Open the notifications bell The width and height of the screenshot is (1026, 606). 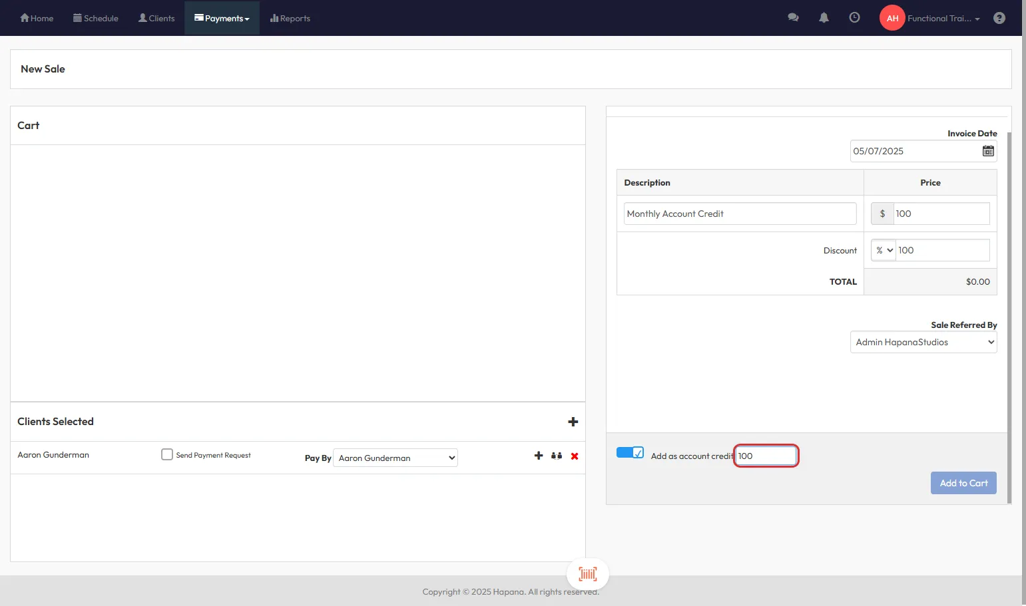824,18
